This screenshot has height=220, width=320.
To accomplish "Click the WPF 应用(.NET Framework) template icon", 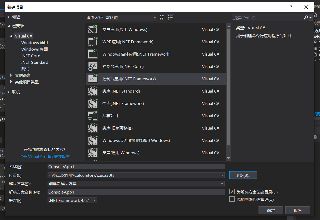I will 93,42.
